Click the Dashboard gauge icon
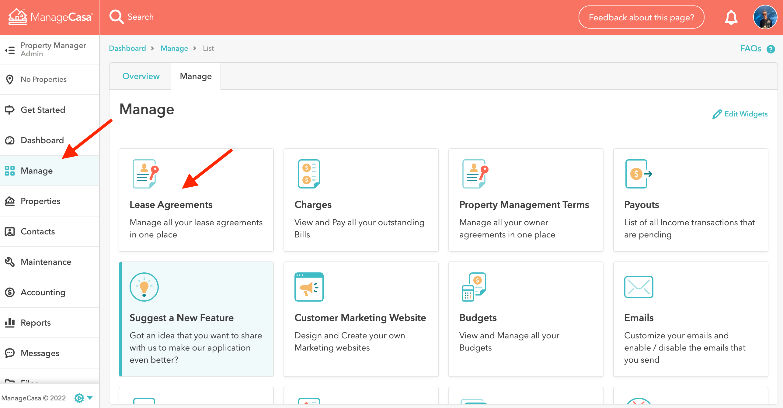 coord(10,140)
